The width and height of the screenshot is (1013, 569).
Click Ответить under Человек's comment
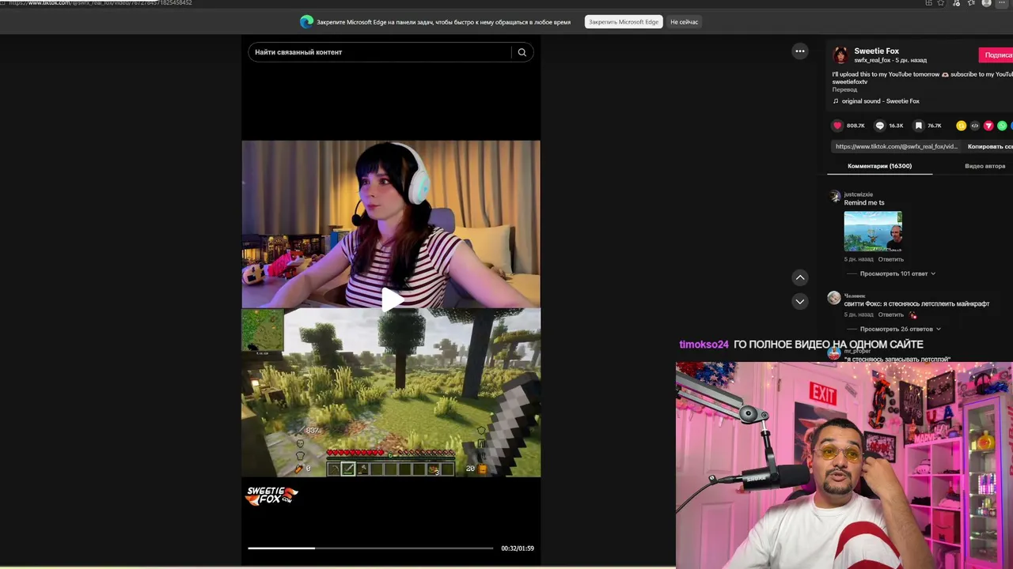pos(890,315)
